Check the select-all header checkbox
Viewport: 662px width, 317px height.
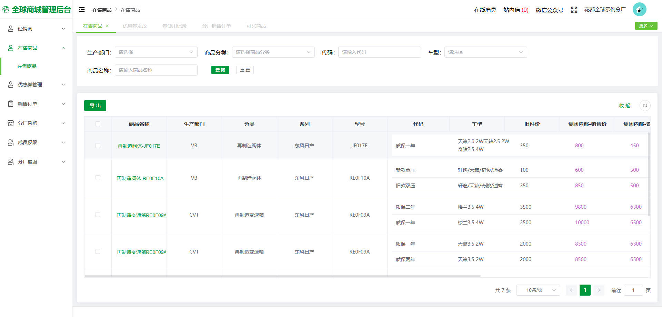[98, 124]
